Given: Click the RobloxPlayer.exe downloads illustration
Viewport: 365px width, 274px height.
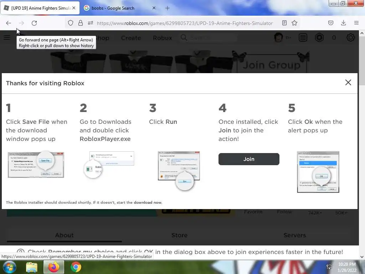Looking at the screenshot, I should pyautogui.click(x=109, y=164).
